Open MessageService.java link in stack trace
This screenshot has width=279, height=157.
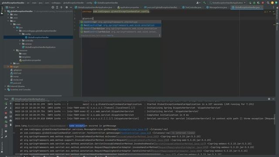(133, 130)
